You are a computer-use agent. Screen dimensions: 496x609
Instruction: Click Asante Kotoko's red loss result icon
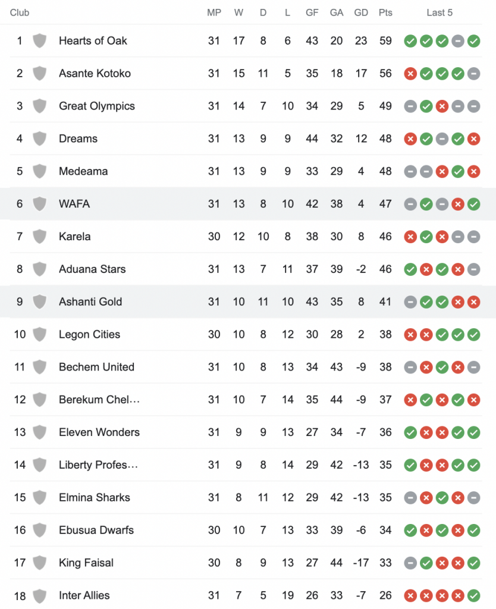tap(410, 74)
